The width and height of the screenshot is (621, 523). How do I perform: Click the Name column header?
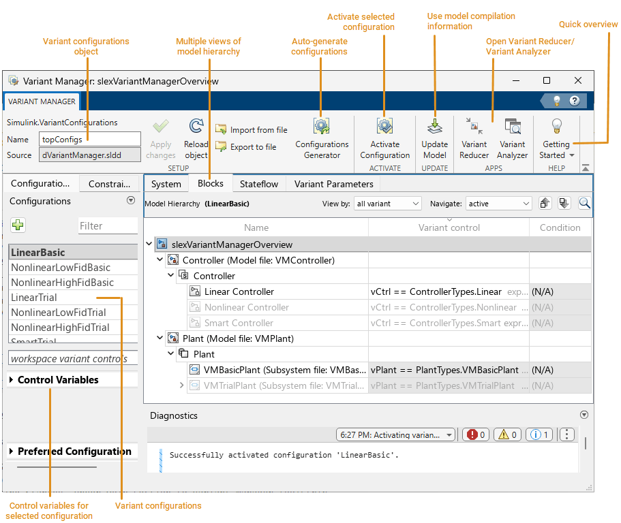pyautogui.click(x=256, y=227)
